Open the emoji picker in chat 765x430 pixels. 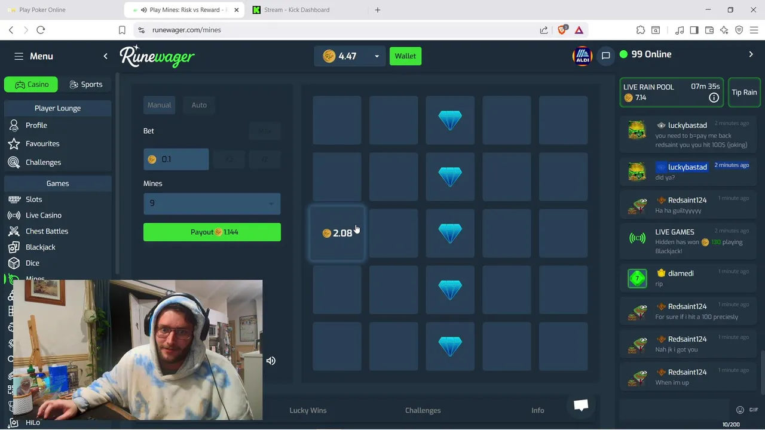click(x=740, y=410)
